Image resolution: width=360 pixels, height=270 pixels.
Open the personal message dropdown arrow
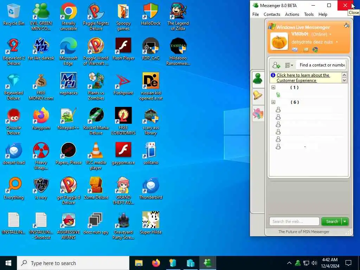pyautogui.click(x=337, y=42)
